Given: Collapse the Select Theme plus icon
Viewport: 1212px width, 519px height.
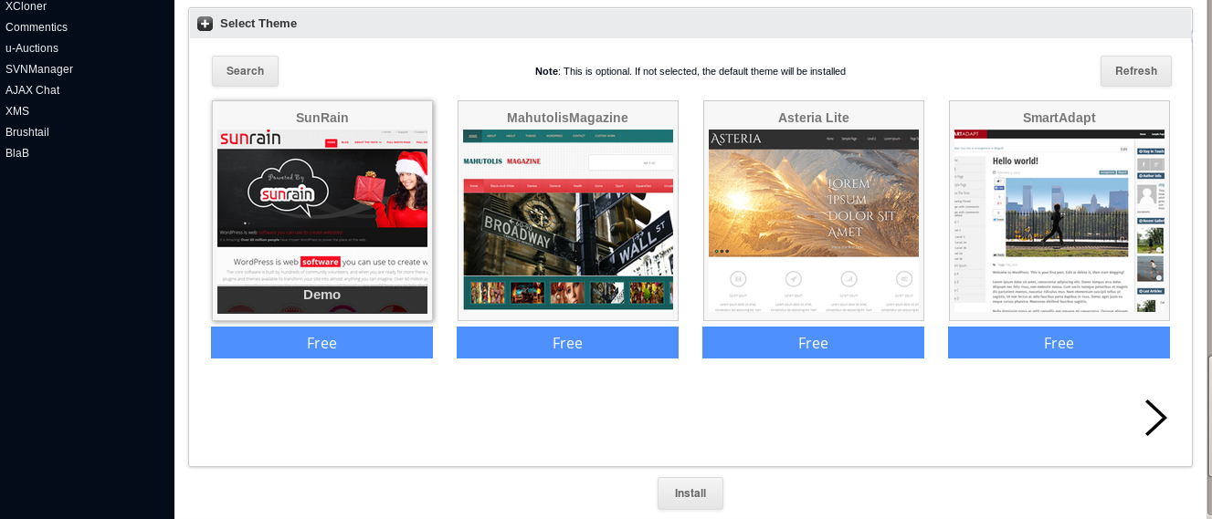Looking at the screenshot, I should [205, 23].
